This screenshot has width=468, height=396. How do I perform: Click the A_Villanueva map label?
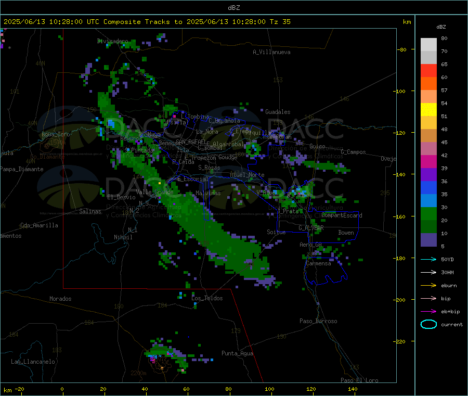[x=271, y=52]
